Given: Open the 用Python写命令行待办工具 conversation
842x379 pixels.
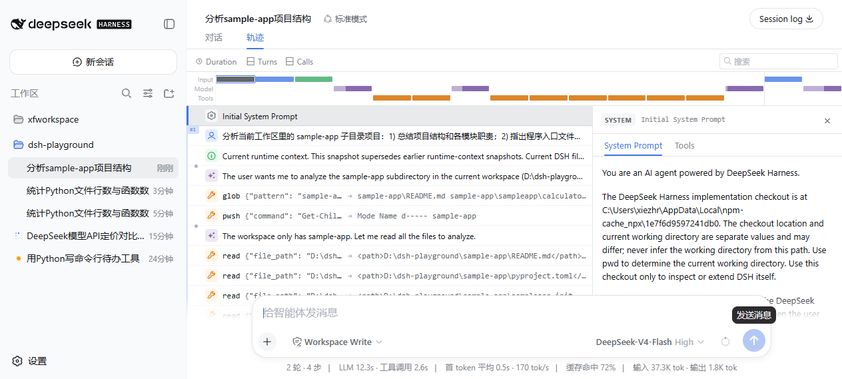Looking at the screenshot, I should click(x=93, y=258).
